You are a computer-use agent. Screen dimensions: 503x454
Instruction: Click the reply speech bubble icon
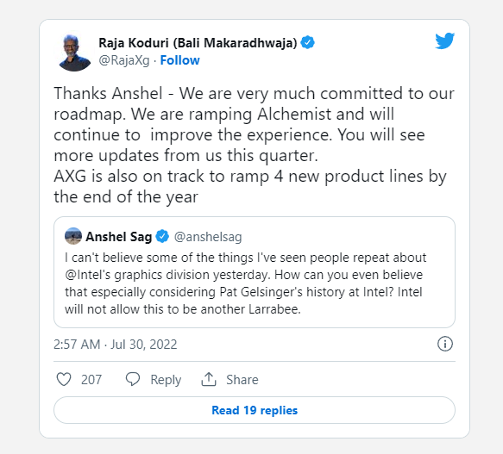pos(133,379)
